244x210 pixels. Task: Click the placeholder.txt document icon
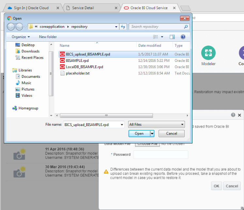click(x=62, y=73)
